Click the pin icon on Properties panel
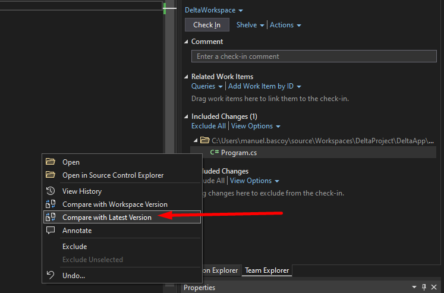Viewport: 444px width, 293px height. [424, 287]
